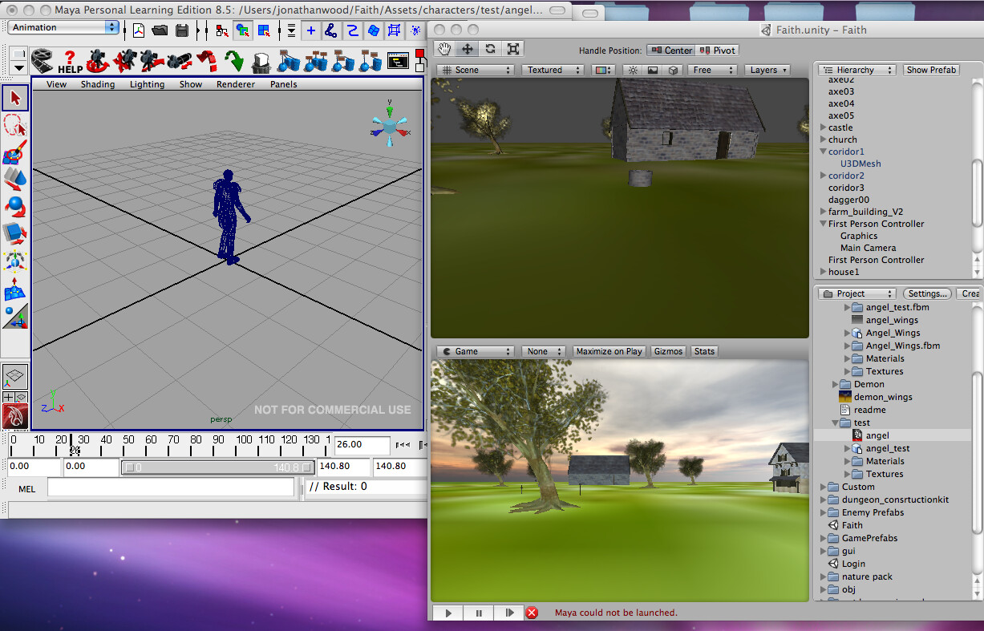The width and height of the screenshot is (984, 631).
Task: Activate Unity's rect Scale tool
Action: point(512,48)
